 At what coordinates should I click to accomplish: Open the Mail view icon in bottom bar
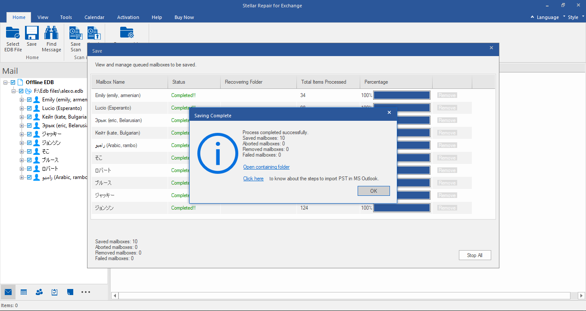coord(8,292)
